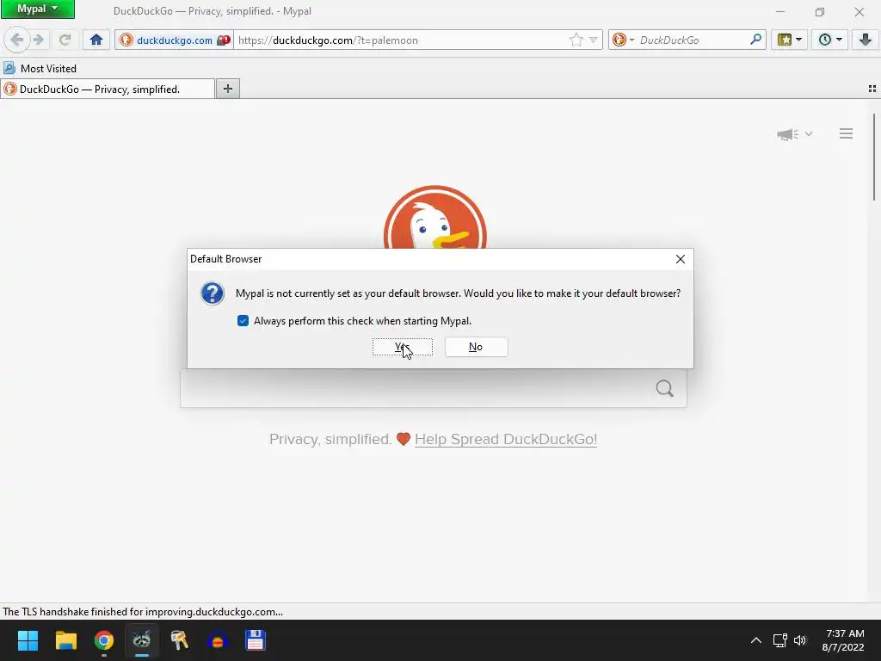Image resolution: width=881 pixels, height=661 pixels.
Task: Select the DuckDuckGo — Privacy, simplified tab
Action: (108, 89)
